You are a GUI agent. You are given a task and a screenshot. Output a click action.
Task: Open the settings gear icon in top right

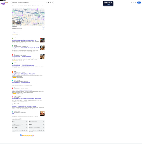click(131, 3)
